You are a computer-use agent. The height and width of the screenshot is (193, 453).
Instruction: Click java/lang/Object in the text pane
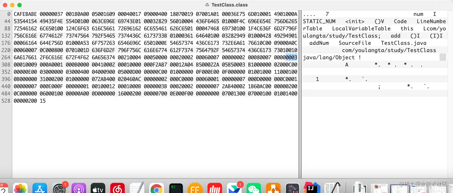coord(329,57)
